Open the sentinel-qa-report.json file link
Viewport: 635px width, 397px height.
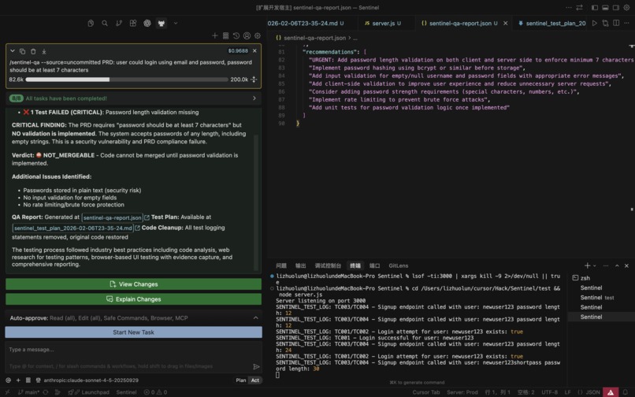pyautogui.click(x=112, y=217)
